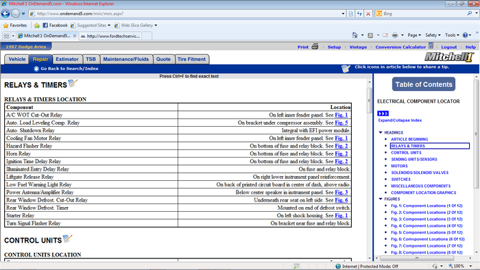This screenshot has width=480, height=270.
Task: Click the calculator icon beside Conversion Calculator
Action: tap(431, 46)
